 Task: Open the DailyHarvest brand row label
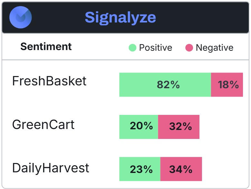[x=51, y=168]
